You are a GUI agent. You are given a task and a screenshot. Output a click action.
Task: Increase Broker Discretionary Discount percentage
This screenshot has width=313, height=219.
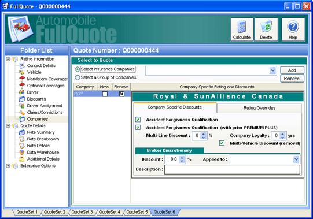coord(182,158)
